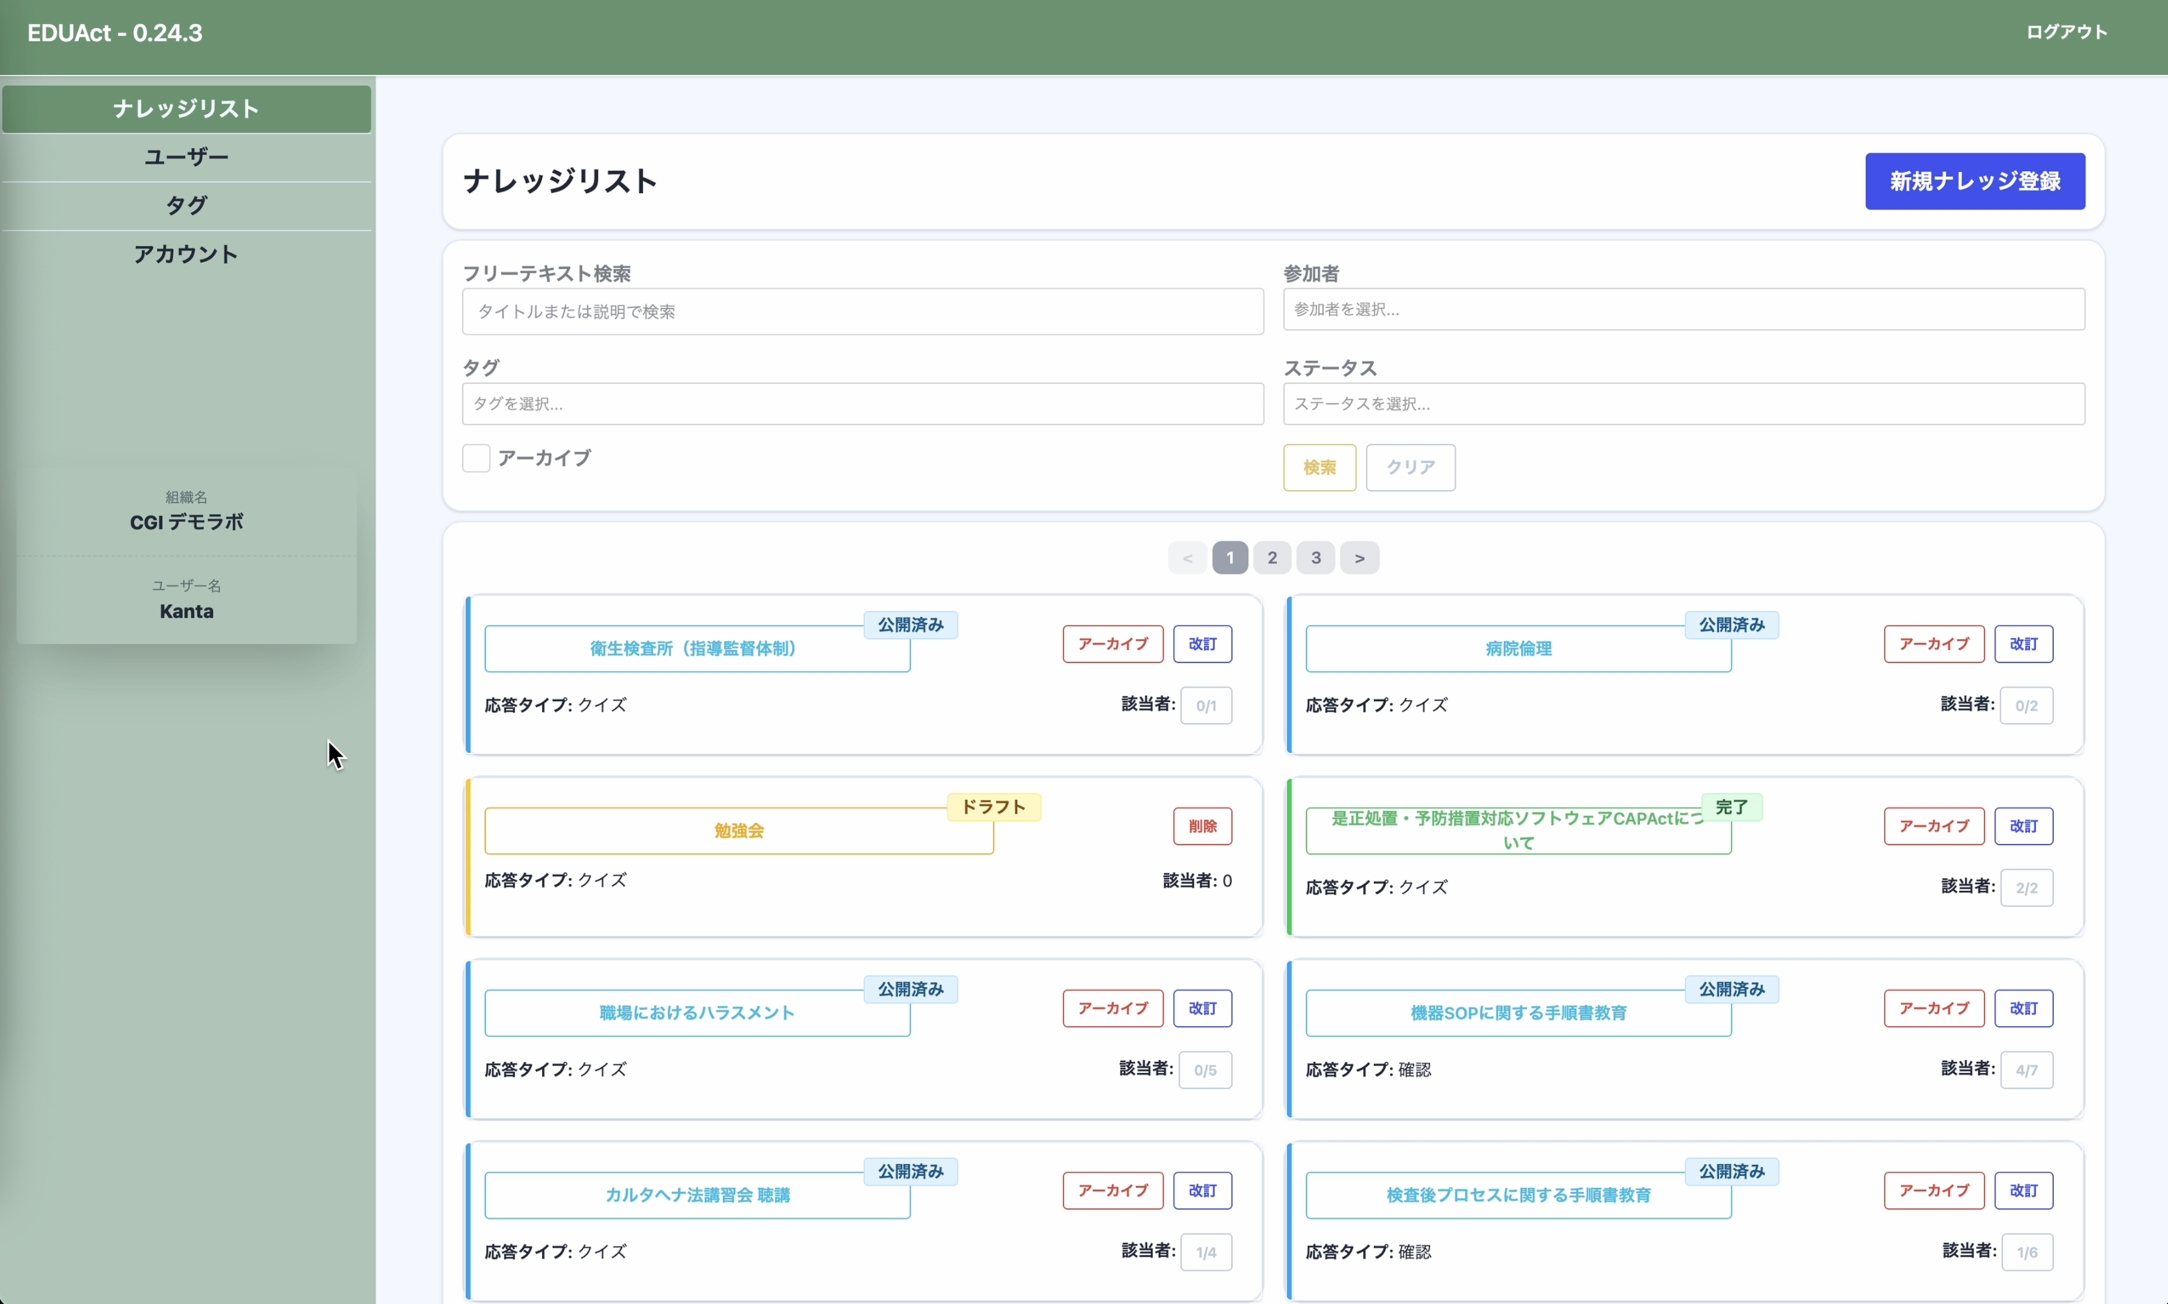Screen dimensions: 2168x1304
Task: Go to the next page arrow
Action: click(1359, 558)
